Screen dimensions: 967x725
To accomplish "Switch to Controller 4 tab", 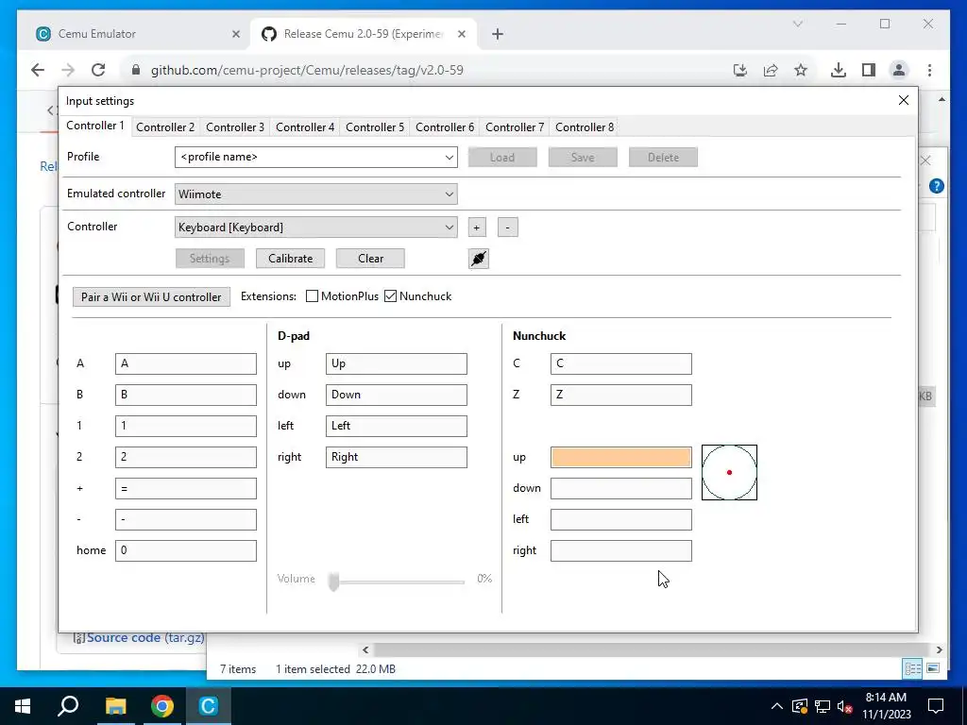I will tap(305, 127).
